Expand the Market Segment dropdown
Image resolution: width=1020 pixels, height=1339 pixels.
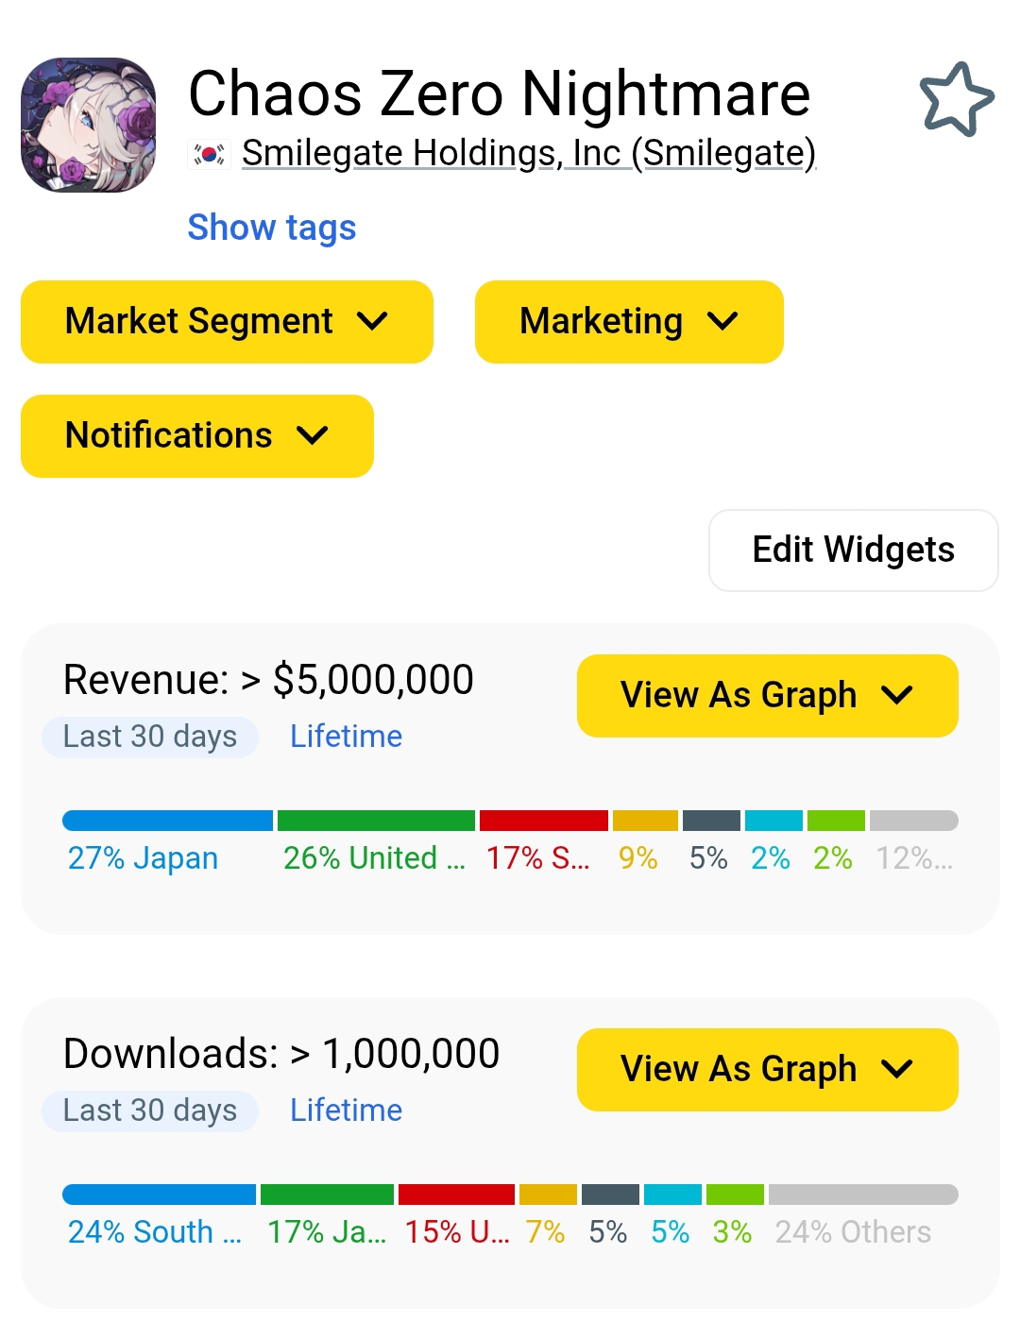tap(227, 322)
